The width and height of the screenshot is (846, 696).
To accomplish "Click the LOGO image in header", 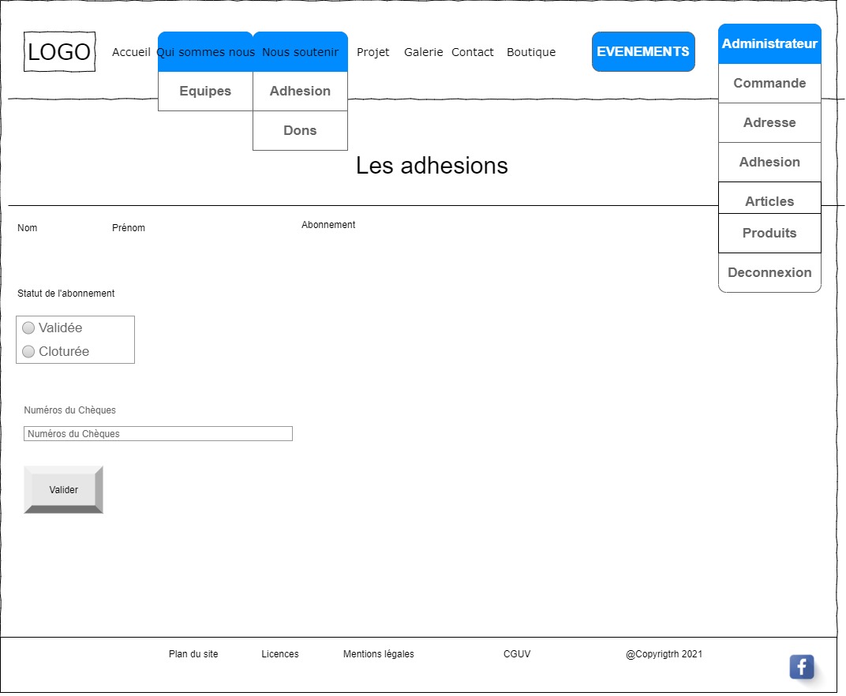I will coord(59,52).
